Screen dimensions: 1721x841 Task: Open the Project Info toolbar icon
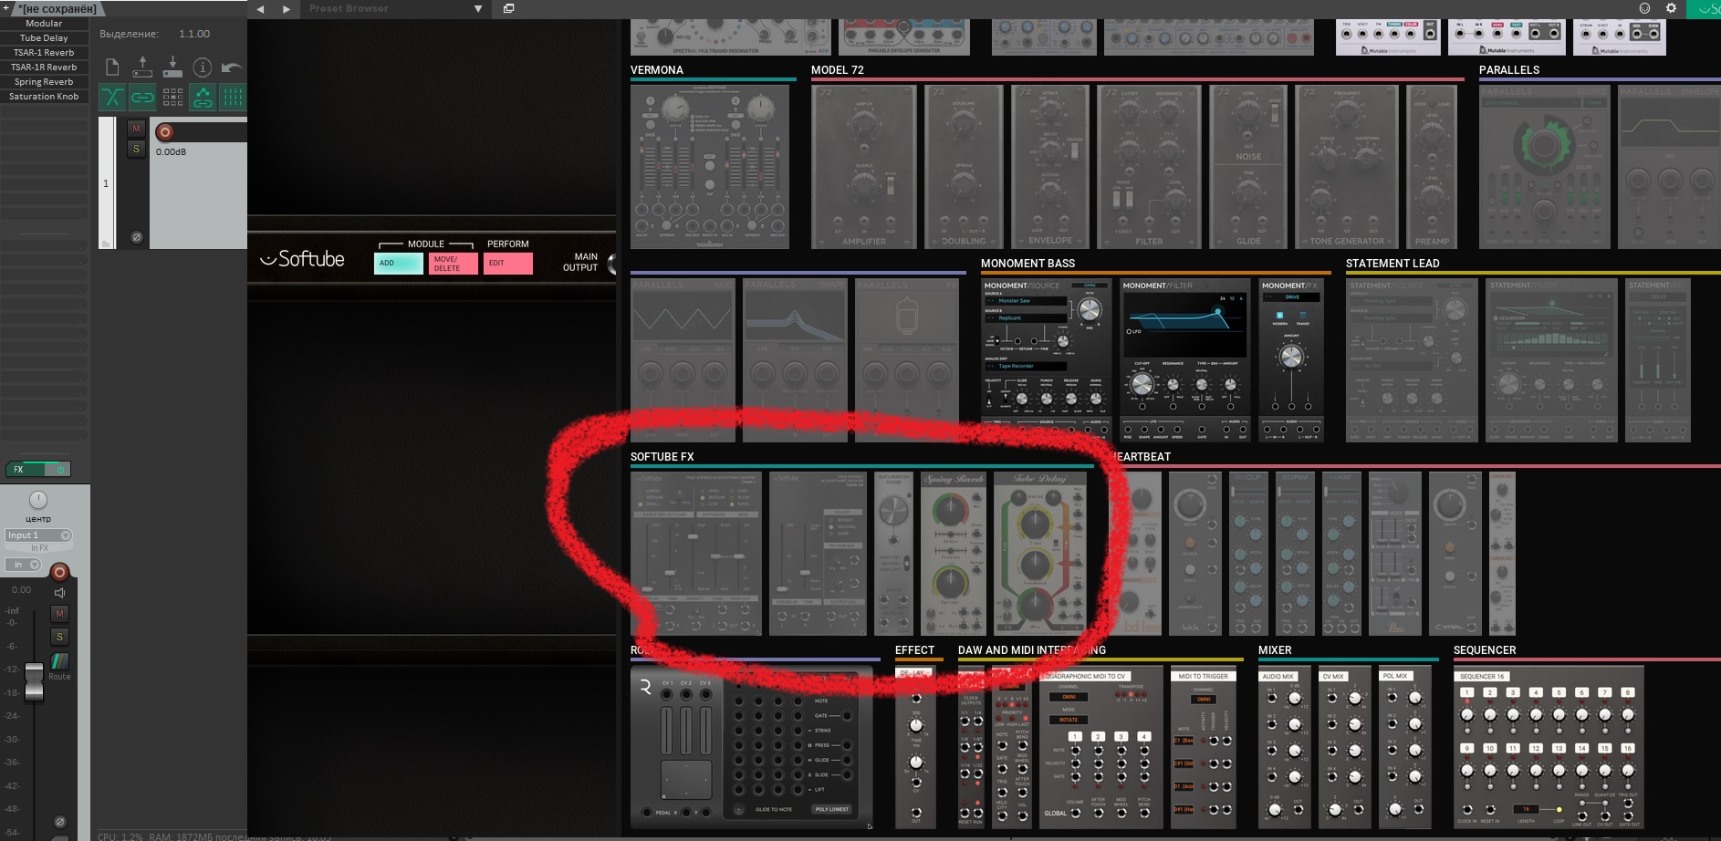click(203, 67)
